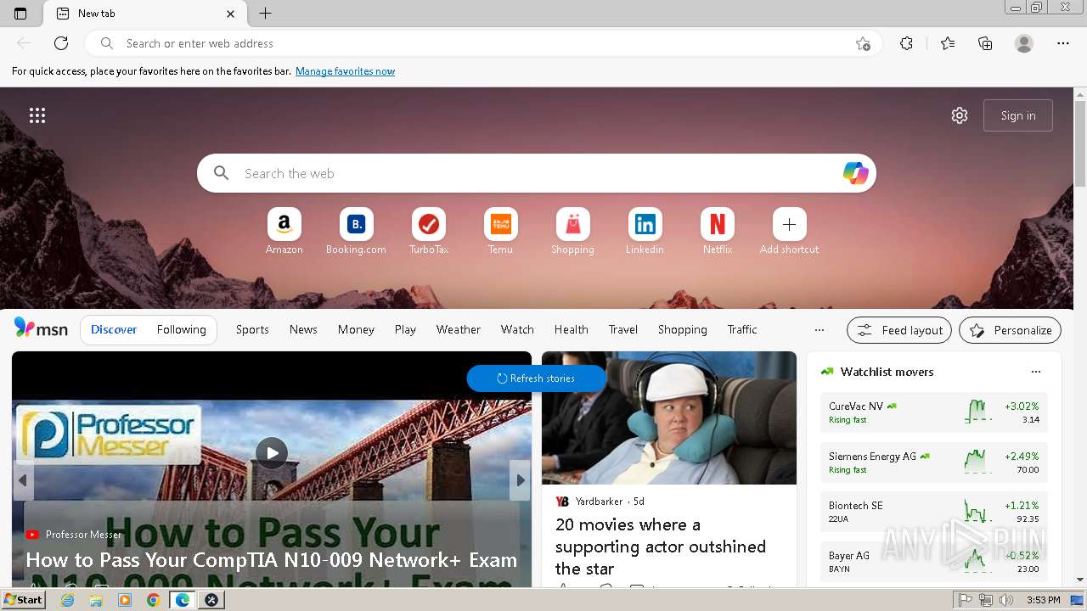
Task: Click the msn logo
Action: click(x=41, y=329)
